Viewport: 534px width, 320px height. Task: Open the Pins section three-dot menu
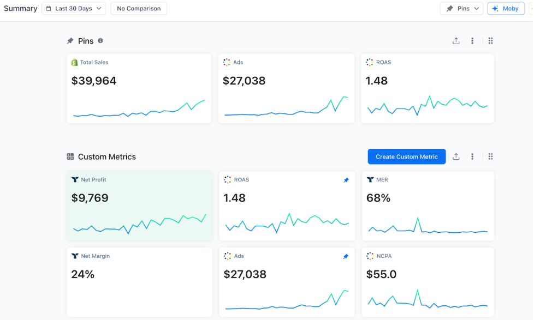point(472,41)
